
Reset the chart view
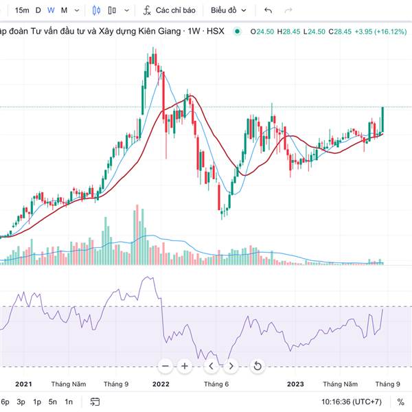click(x=257, y=366)
